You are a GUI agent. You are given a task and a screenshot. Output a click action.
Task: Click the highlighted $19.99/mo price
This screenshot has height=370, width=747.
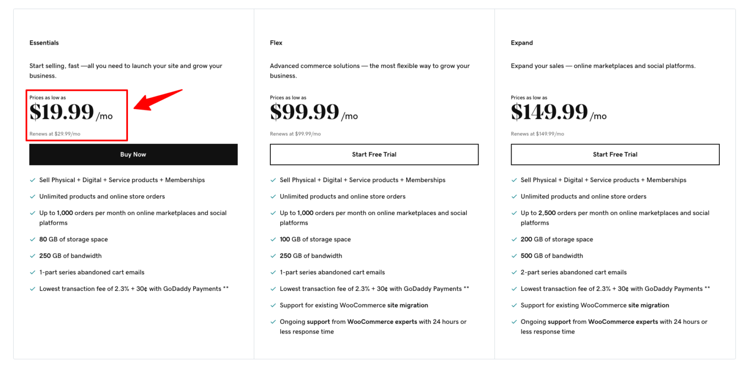pos(61,112)
